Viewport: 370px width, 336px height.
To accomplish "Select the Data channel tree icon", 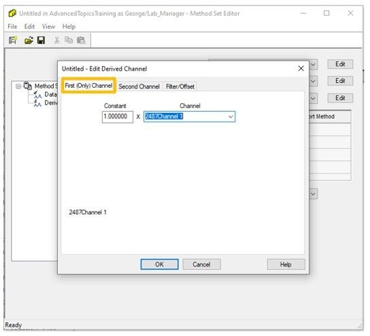I will coord(38,95).
